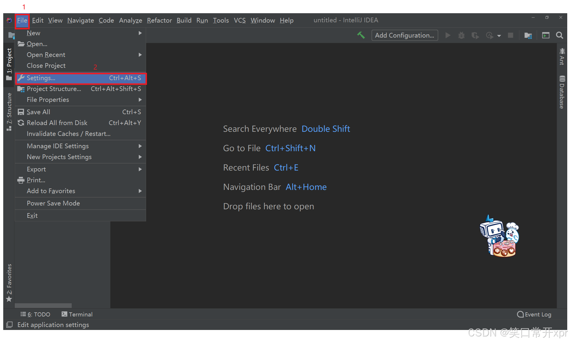This screenshot has height=342, width=569.
Task: Click the Debug bug icon
Action: point(461,35)
